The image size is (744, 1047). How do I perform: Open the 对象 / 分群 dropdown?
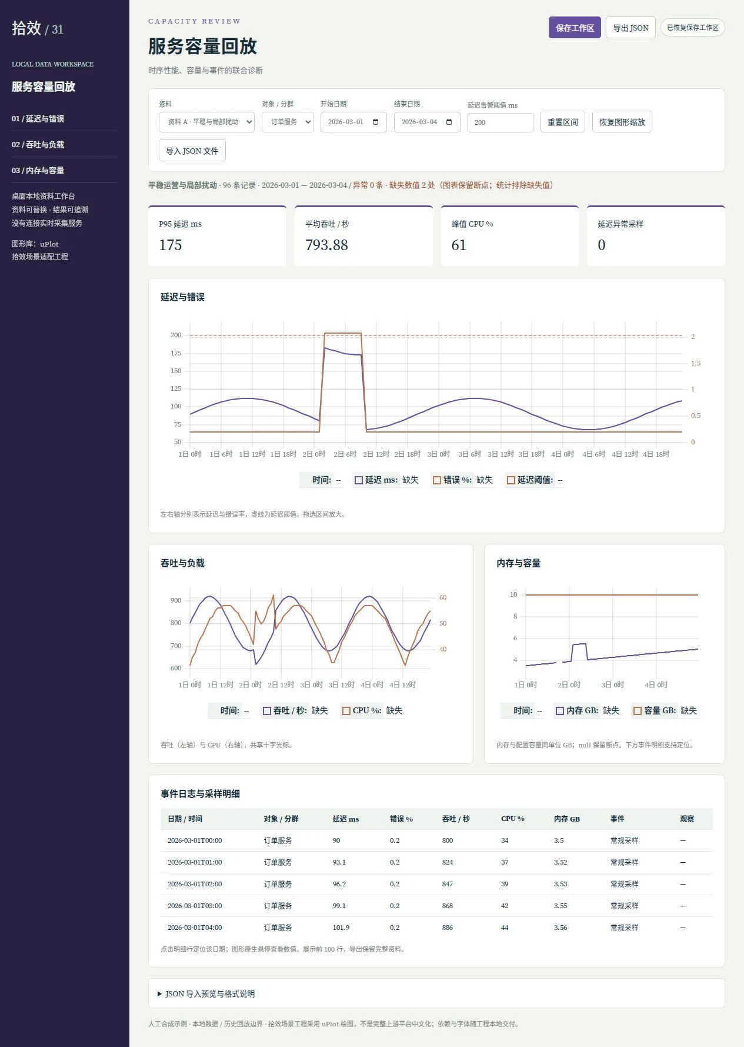[x=288, y=122]
